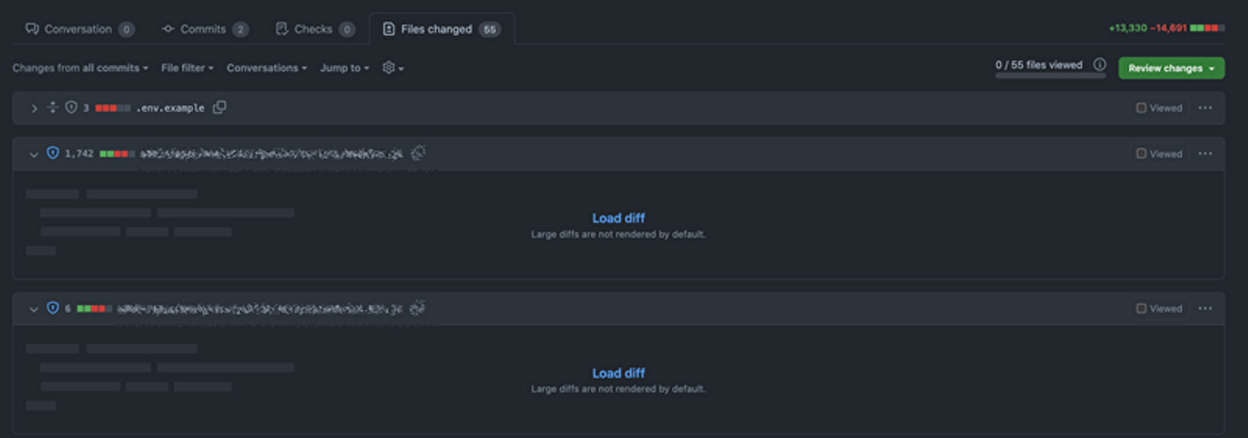Click the files viewed info icon
The width and height of the screenshot is (1248, 438).
click(1100, 64)
